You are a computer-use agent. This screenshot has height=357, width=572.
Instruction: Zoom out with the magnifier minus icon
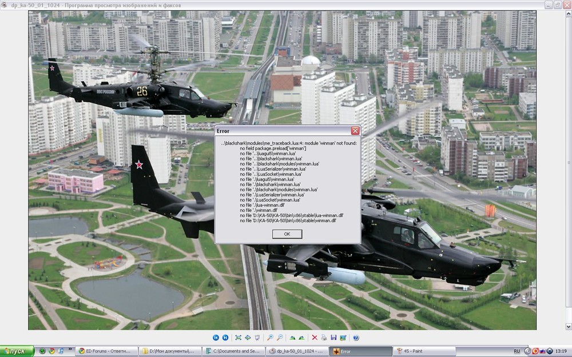pos(280,338)
